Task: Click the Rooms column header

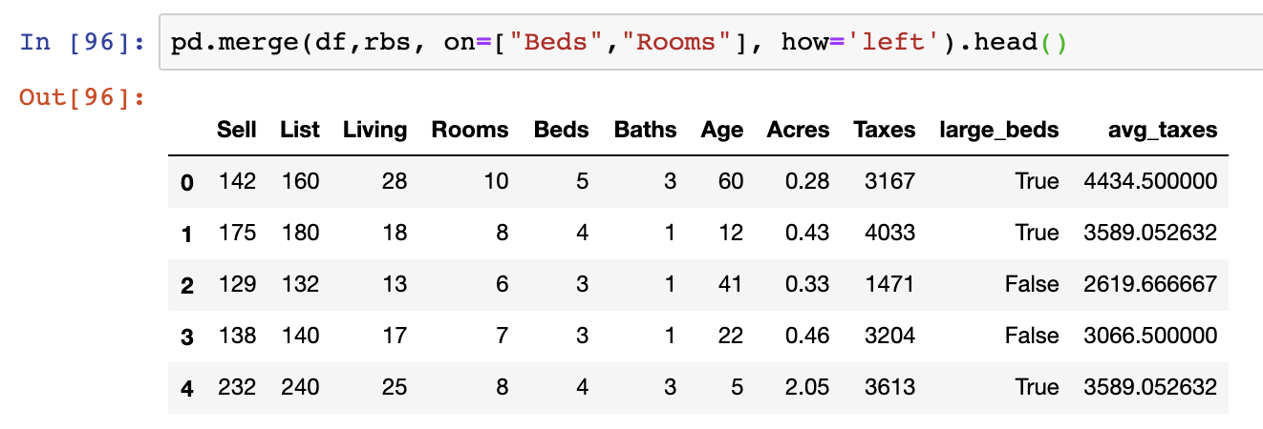Action: tap(470, 130)
